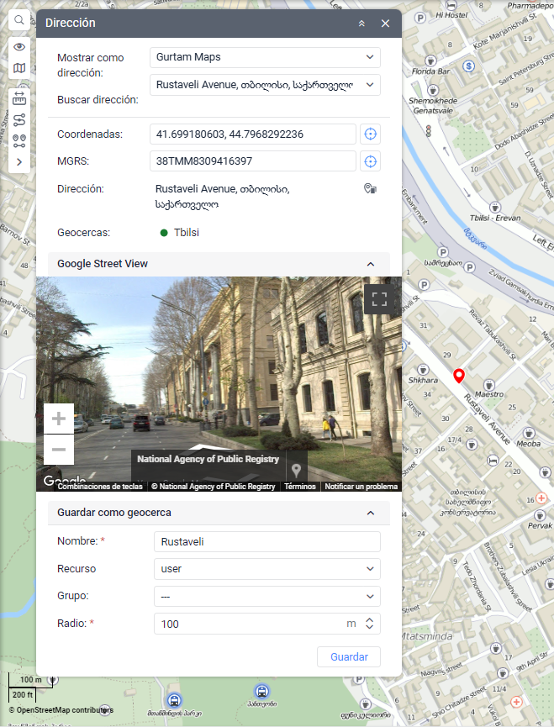Open the Gurtam Maps dropdown
The width and height of the screenshot is (554, 727).
click(x=266, y=57)
